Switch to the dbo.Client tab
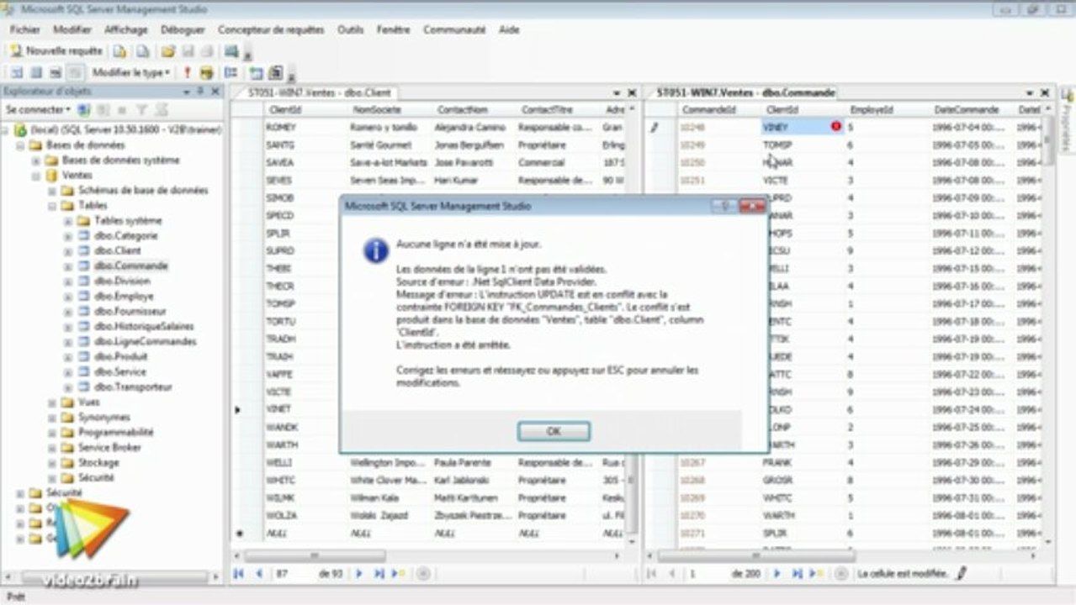The image size is (1076, 605). (320, 92)
